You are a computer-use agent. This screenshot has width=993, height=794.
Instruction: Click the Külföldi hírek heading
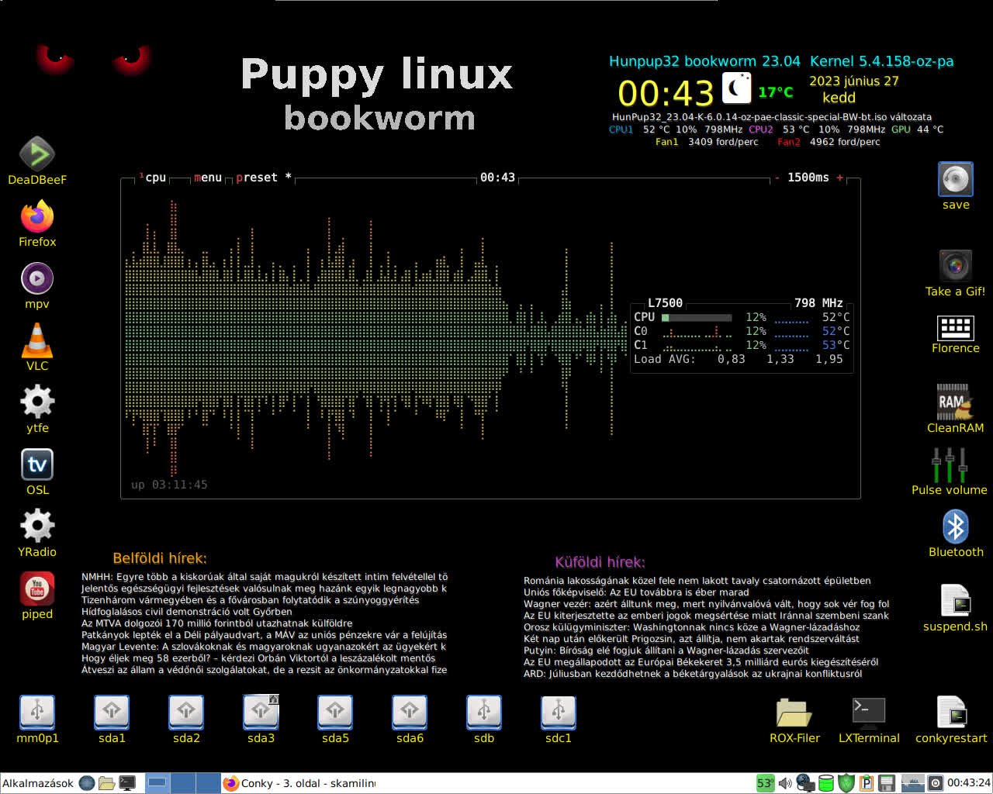[x=600, y=562]
